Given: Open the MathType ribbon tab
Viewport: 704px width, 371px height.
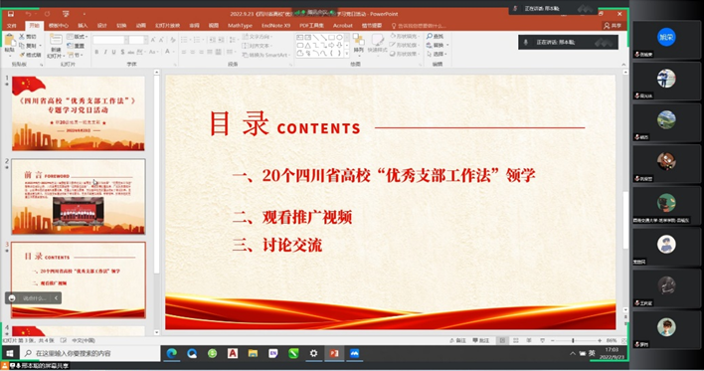Looking at the screenshot, I should [x=240, y=26].
